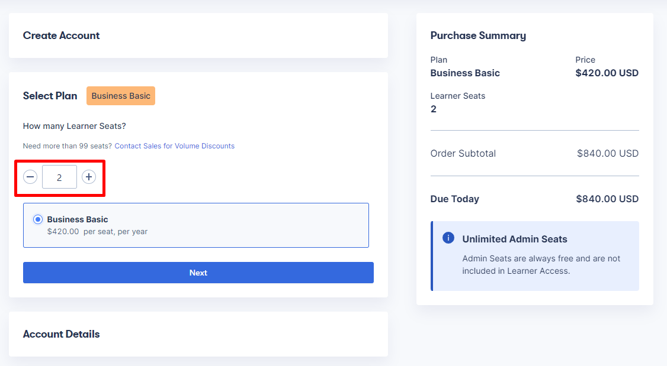Click the Order Subtotal $840.00 USD amount
The height and width of the screenshot is (366, 667).
pyautogui.click(x=608, y=154)
